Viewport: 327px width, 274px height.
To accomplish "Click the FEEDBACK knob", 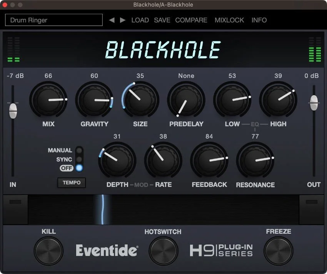I will coord(209,161).
